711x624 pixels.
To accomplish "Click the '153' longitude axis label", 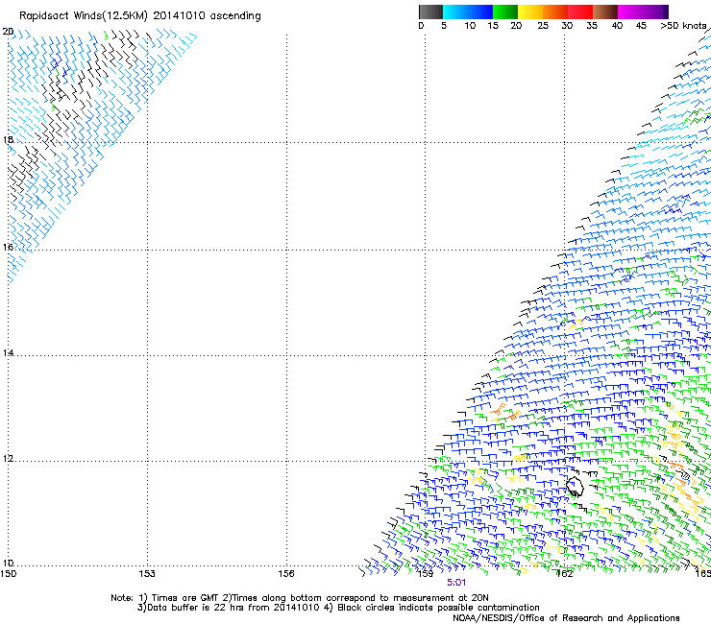I will (x=147, y=574).
